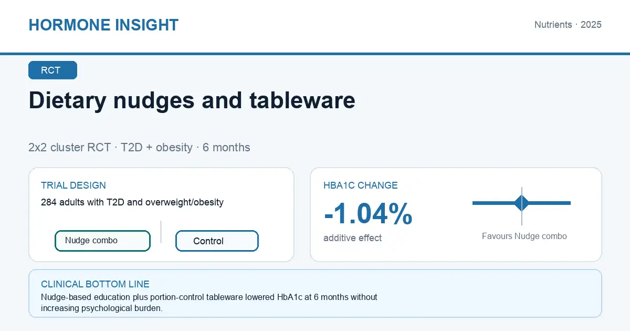Image resolution: width=630 pixels, height=331 pixels.
Task: Click the TRIAL DESIGN card heading
Action: [x=73, y=185]
